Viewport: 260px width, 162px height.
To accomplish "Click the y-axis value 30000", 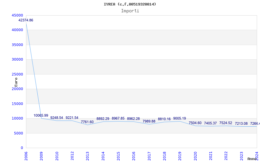I will 18,59.
